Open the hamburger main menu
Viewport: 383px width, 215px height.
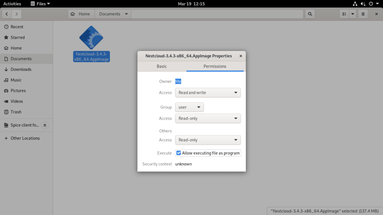pos(363,14)
